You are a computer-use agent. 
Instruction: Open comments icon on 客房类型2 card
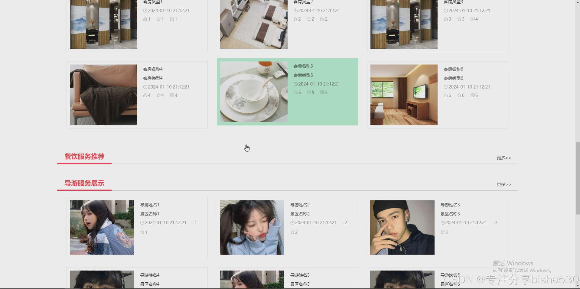tap(322, 19)
